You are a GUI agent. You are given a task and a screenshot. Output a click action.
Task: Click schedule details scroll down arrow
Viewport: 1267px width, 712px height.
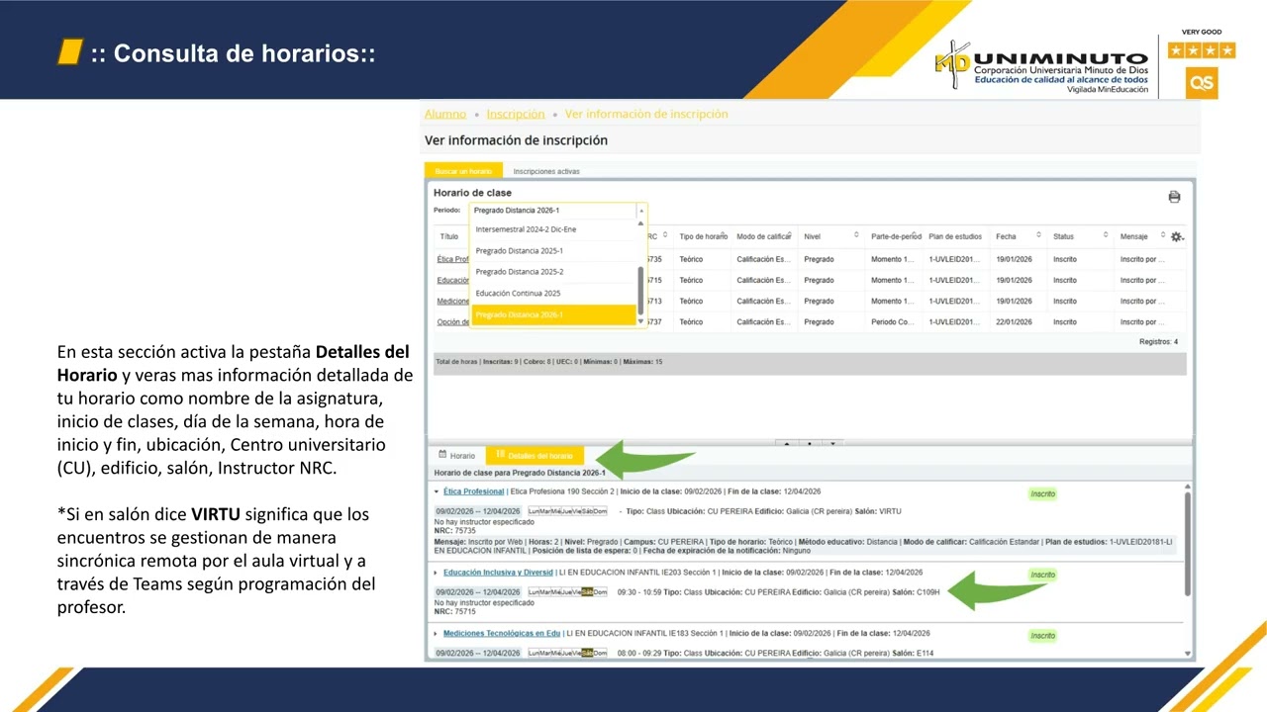pos(1188,654)
